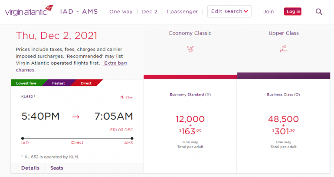Viewport: 334px width, 177px height.
Task: Select the Direct tag
Action: pyautogui.click(x=86, y=83)
